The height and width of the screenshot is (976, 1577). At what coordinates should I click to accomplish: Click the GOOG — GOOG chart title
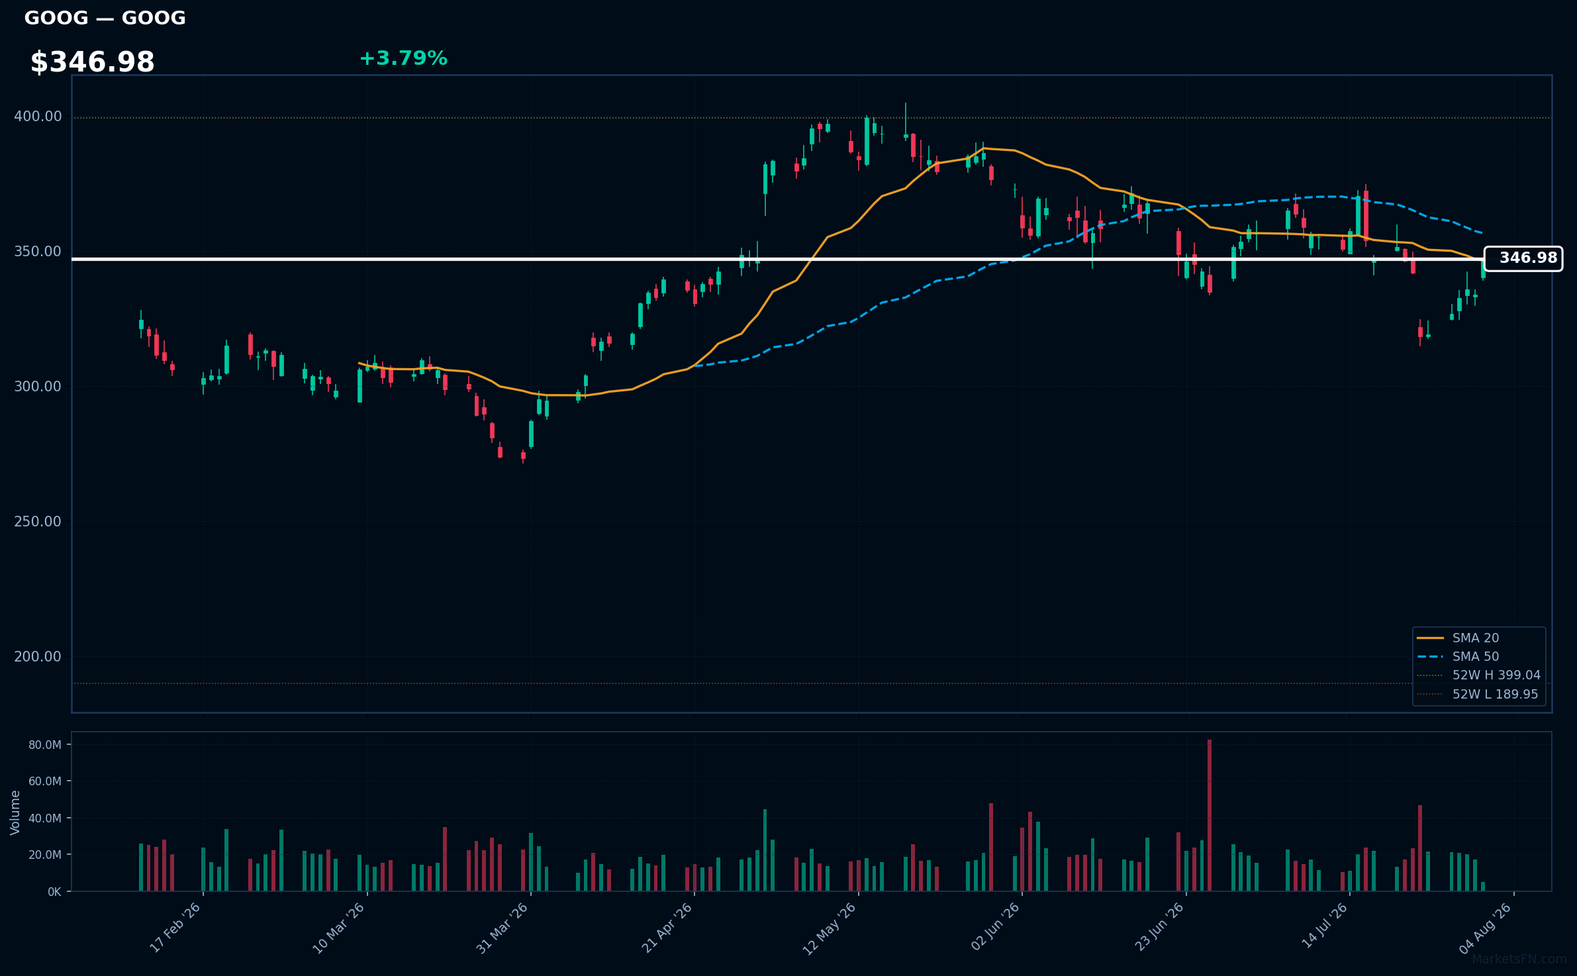pos(105,18)
